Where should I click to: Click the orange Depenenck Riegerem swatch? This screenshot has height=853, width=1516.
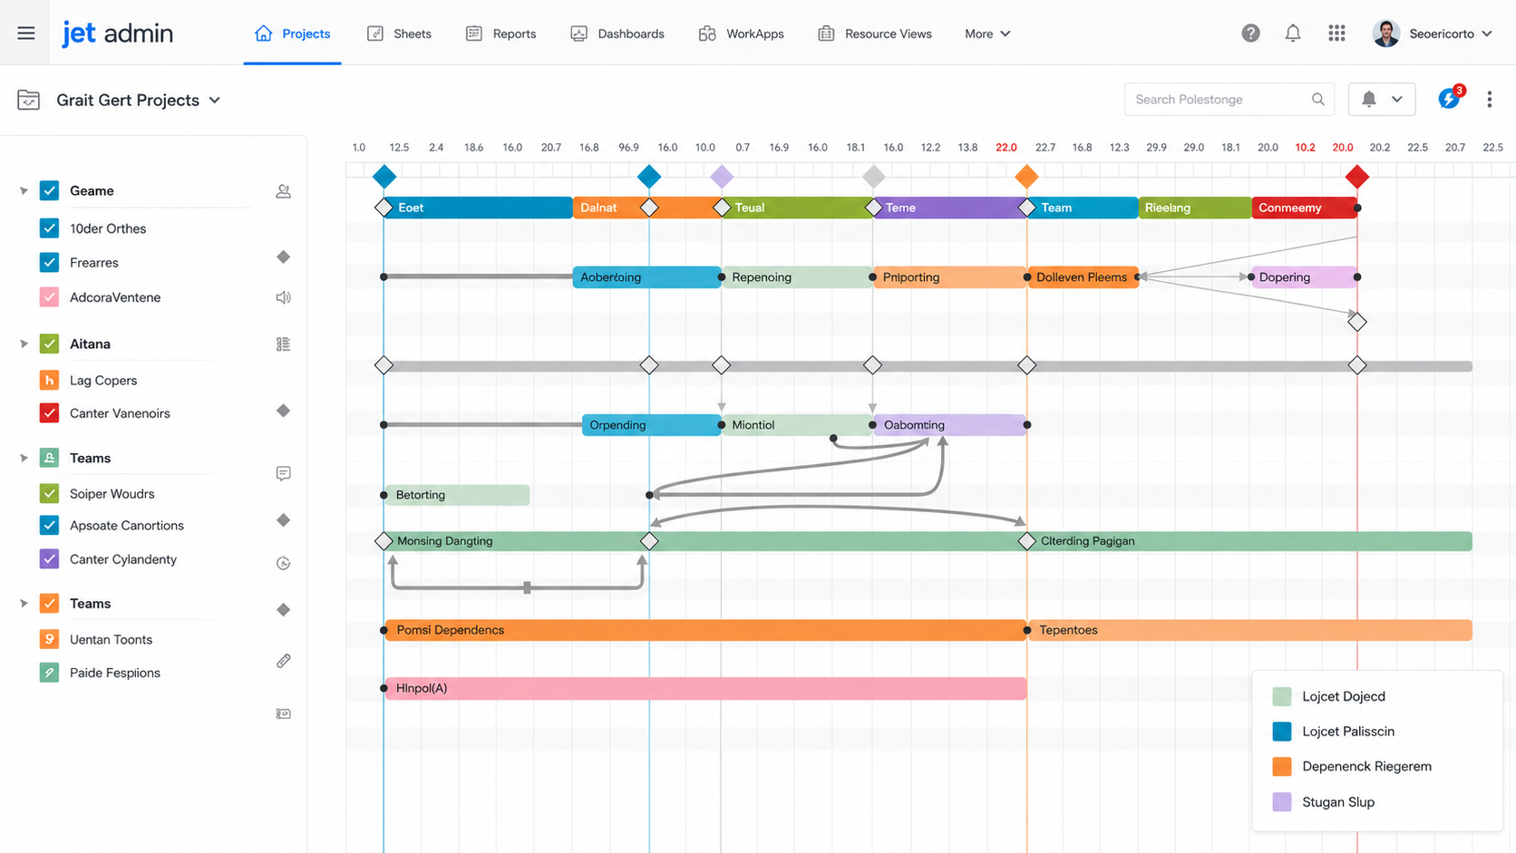pos(1282,767)
